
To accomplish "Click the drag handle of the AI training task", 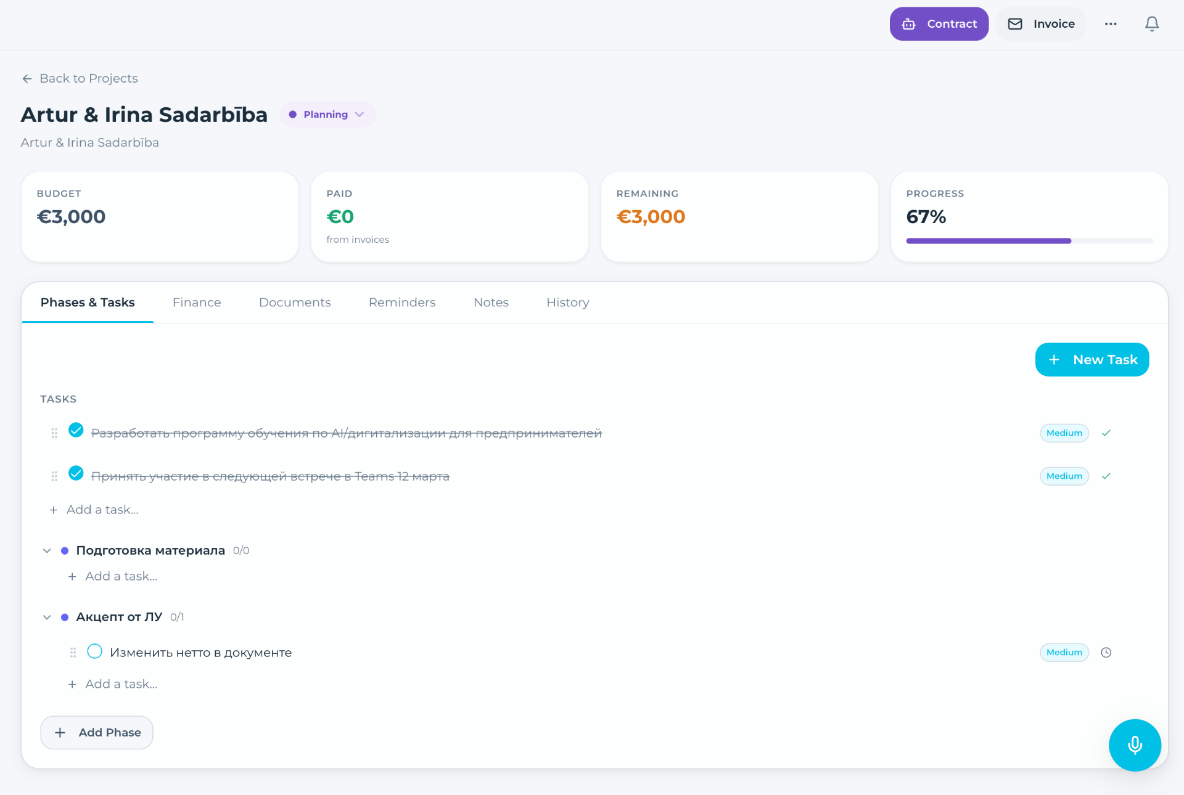I will tap(54, 433).
